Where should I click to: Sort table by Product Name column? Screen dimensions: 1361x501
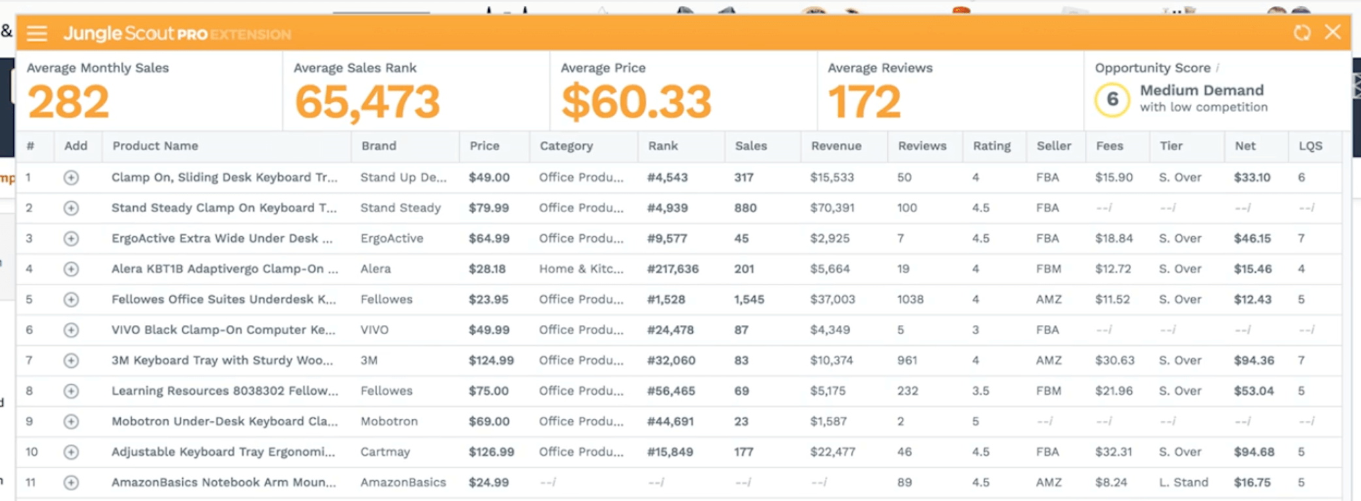[155, 146]
